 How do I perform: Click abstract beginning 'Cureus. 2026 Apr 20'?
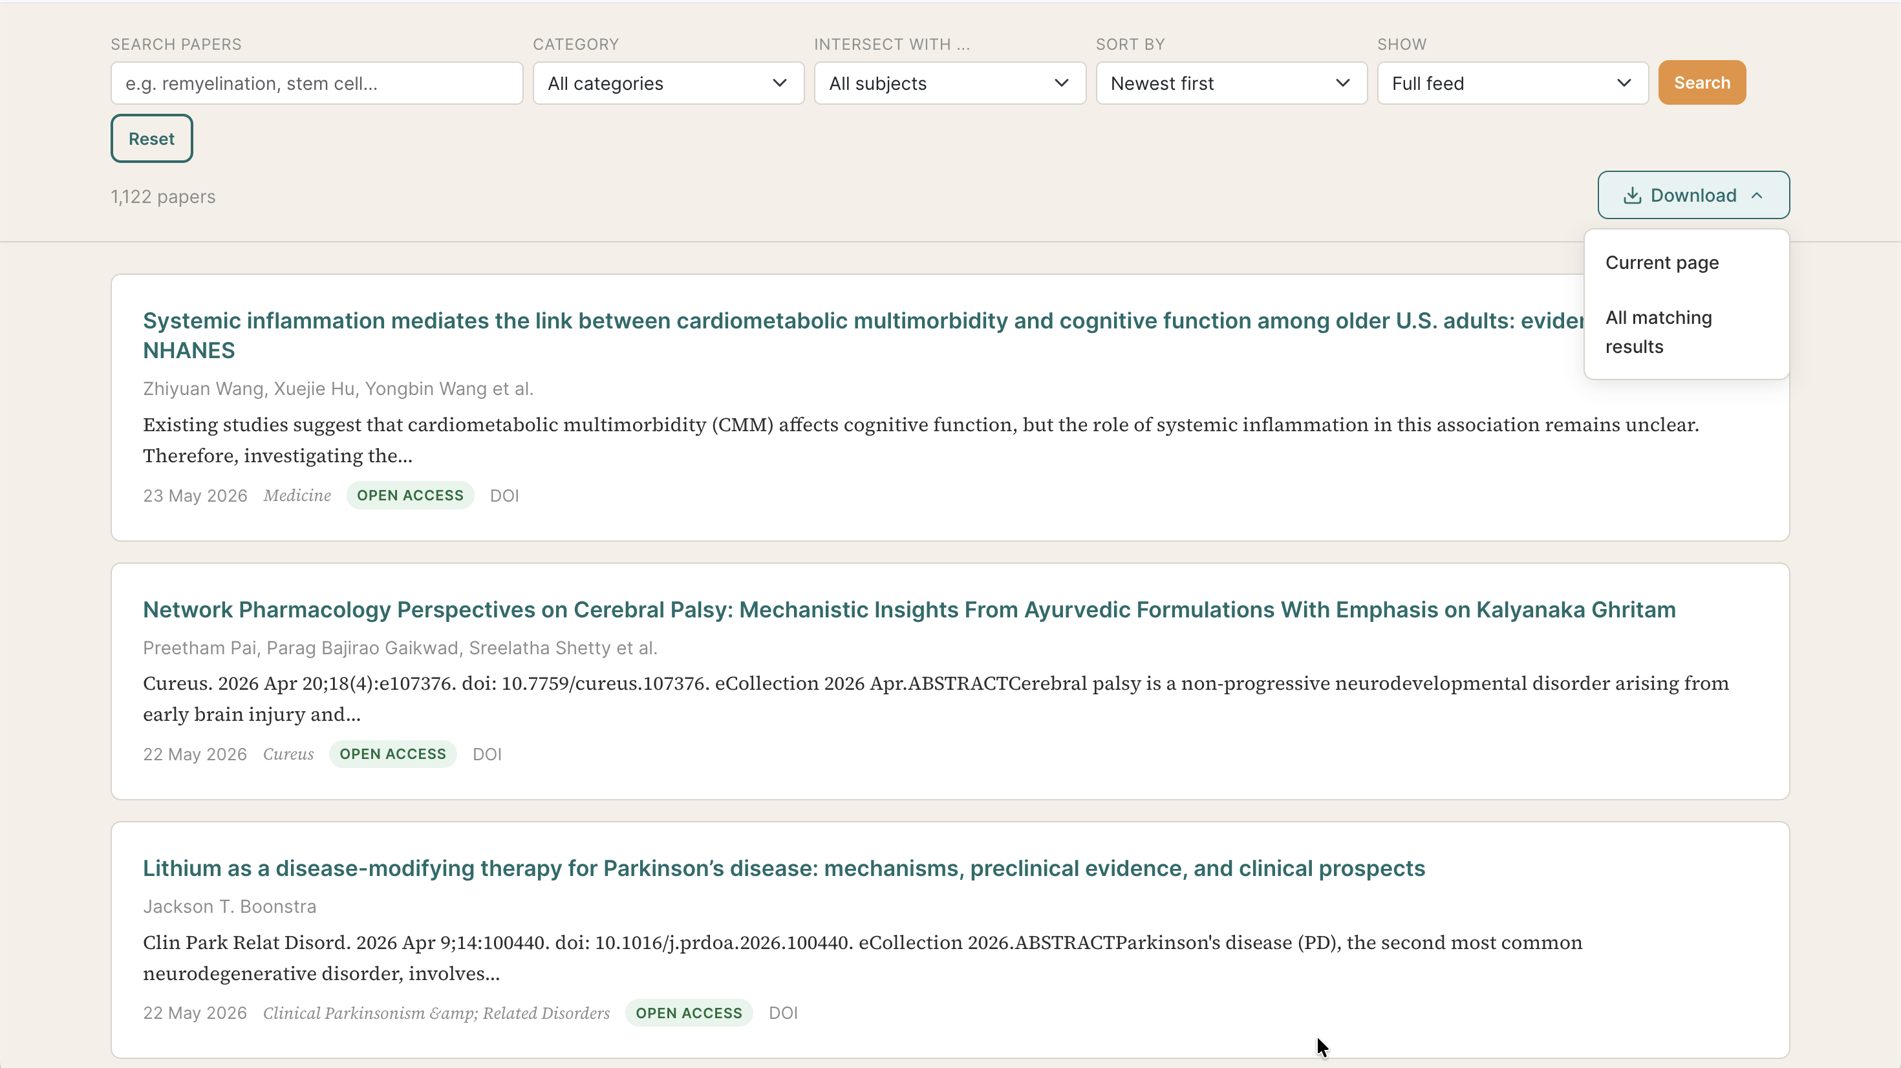tap(935, 698)
